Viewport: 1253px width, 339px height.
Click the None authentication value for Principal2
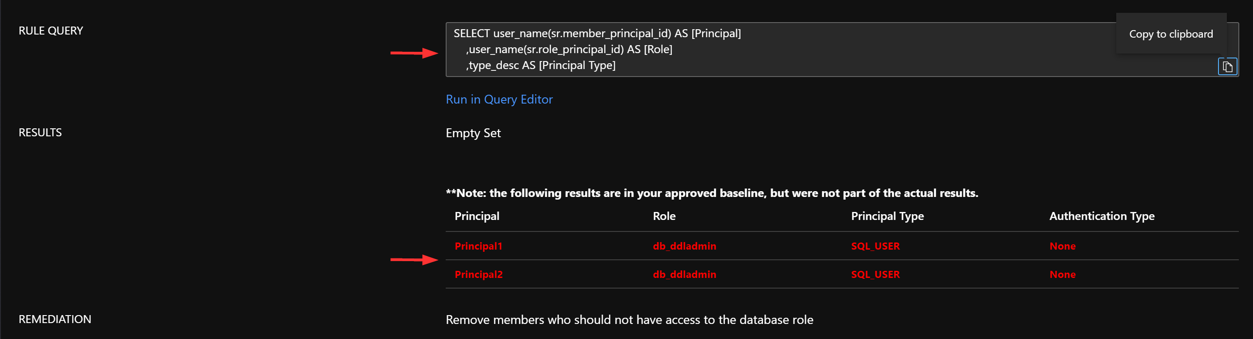click(x=1062, y=274)
